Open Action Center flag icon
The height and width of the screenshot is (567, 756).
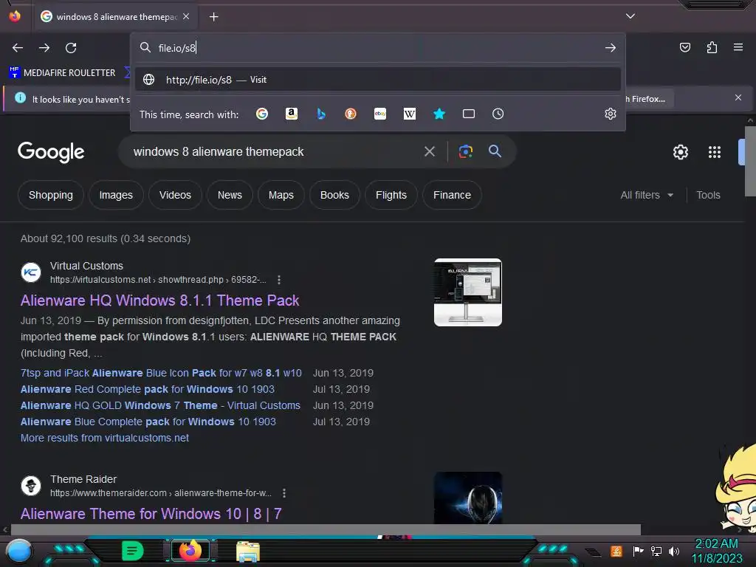[x=638, y=551]
